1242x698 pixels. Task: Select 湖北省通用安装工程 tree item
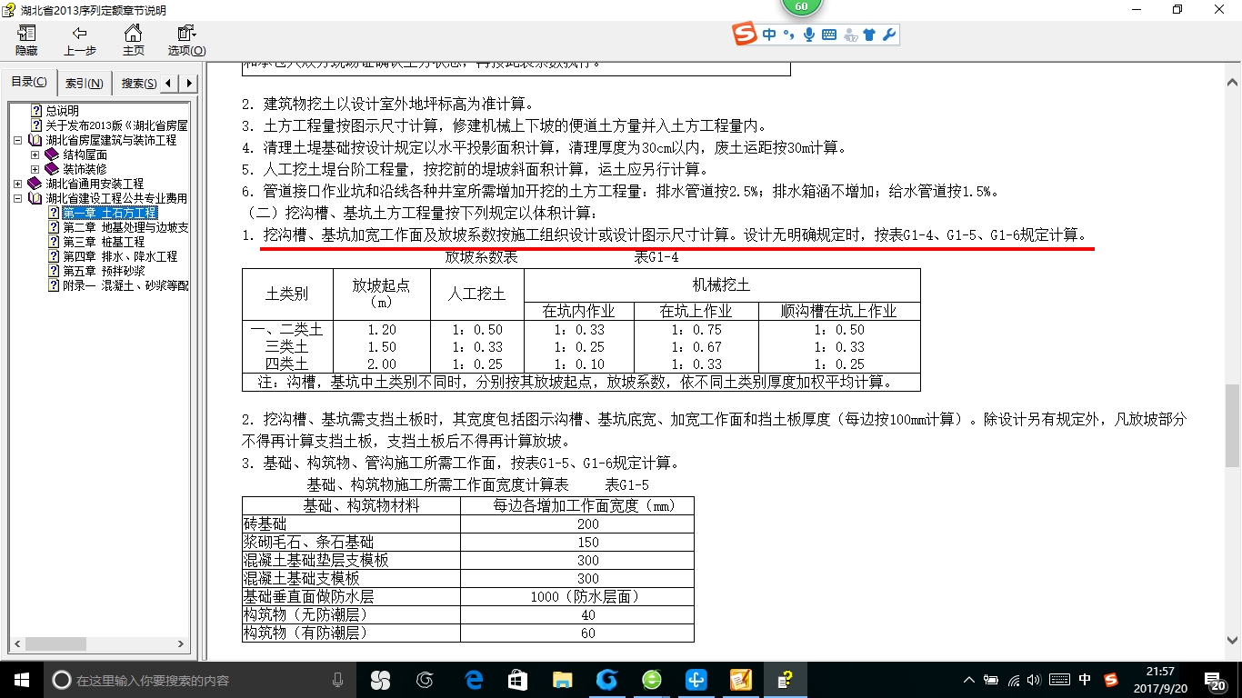[x=95, y=184]
